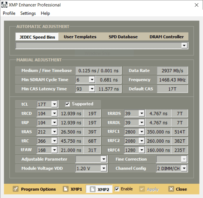Click the Apply button label
This screenshot has width=203, height=198.
[x=153, y=189]
